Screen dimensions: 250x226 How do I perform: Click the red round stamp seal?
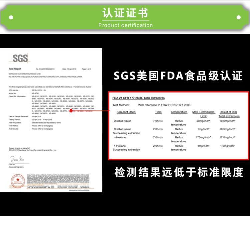(18, 181)
